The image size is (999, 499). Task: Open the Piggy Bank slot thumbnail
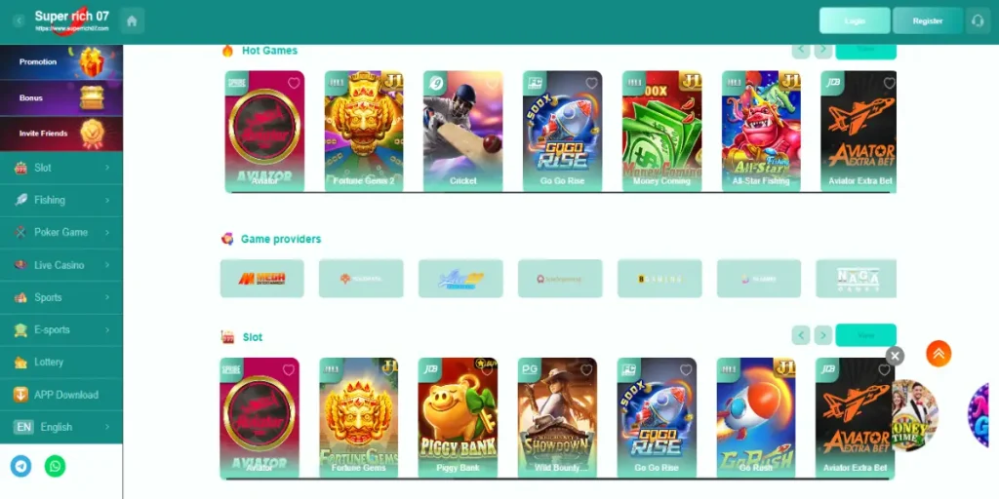pyautogui.click(x=458, y=418)
